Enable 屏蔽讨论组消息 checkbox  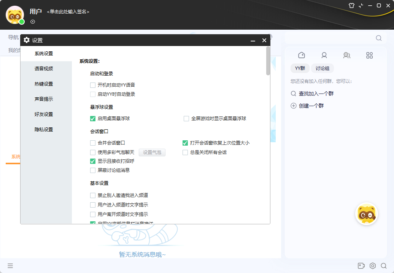pos(93,170)
